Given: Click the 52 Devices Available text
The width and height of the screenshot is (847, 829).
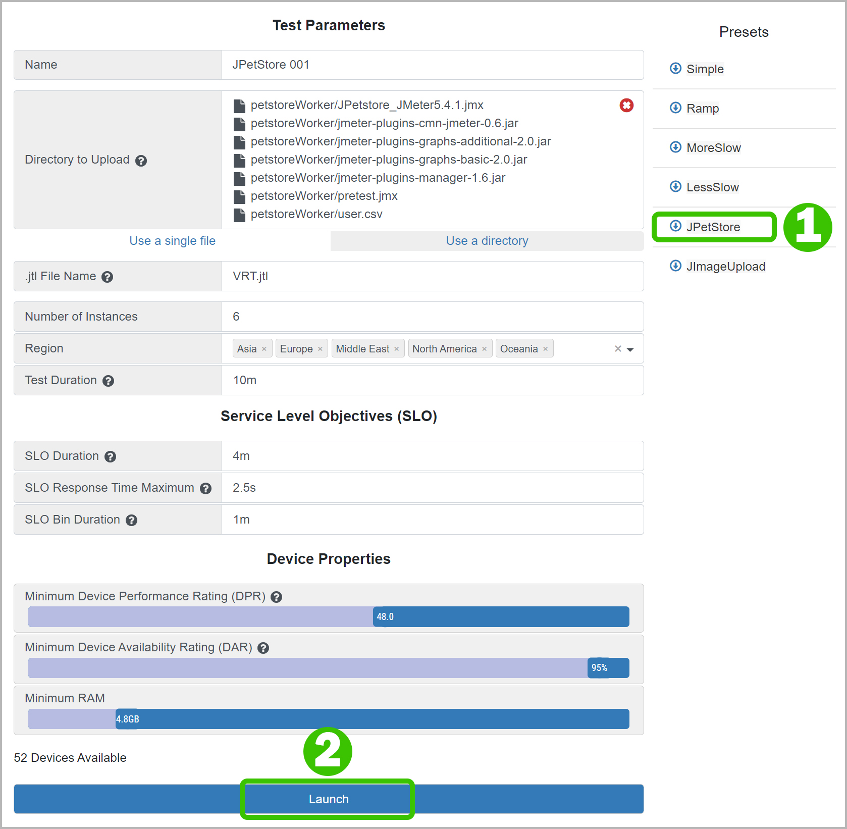Looking at the screenshot, I should tap(70, 758).
